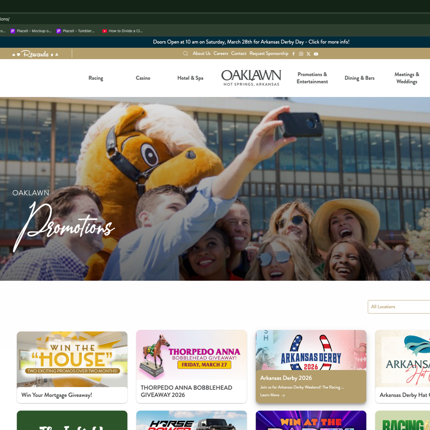Open the Racing menu
430x430 pixels.
coord(96,78)
